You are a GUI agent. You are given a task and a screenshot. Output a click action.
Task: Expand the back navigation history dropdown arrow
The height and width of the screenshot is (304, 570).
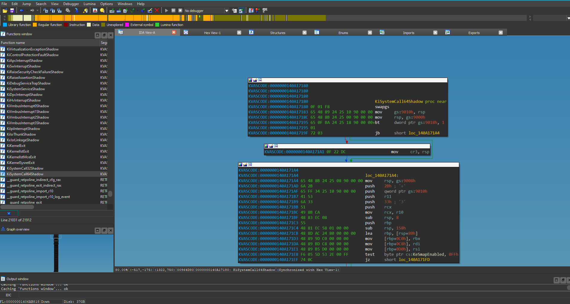27,10
